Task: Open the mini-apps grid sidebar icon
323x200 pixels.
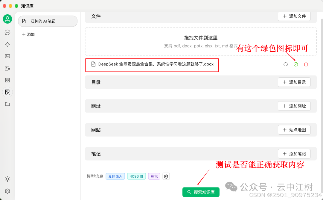Action: tap(7, 80)
